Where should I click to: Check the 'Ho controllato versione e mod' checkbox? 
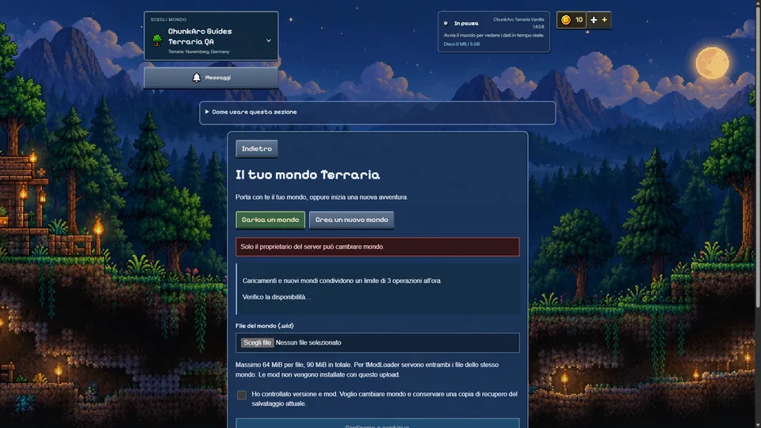point(242,395)
